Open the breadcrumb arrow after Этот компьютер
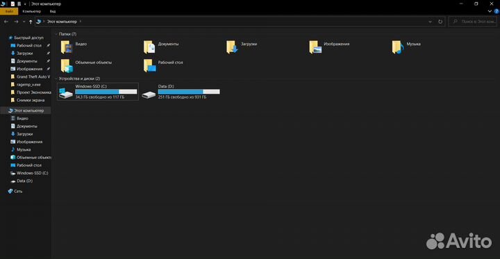This screenshot has height=259, width=500. [x=81, y=22]
